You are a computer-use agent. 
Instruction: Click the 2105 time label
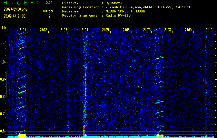105,30
